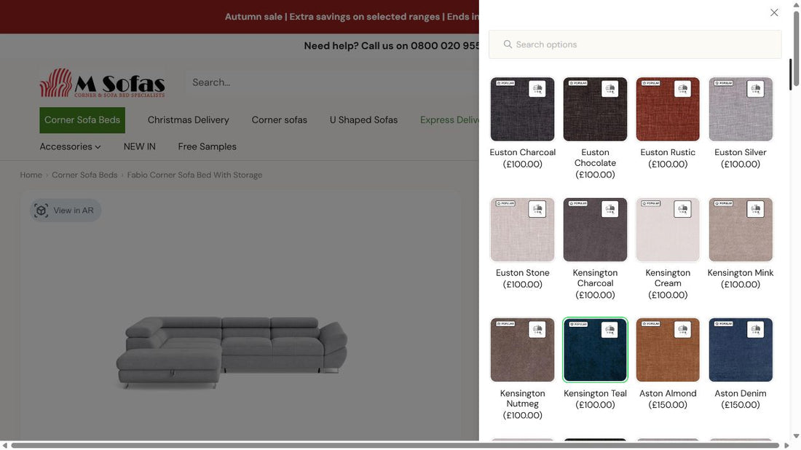The height and width of the screenshot is (450, 801).
Task: Click the Euston Charcoal (£100.00) label
Action: click(522, 158)
